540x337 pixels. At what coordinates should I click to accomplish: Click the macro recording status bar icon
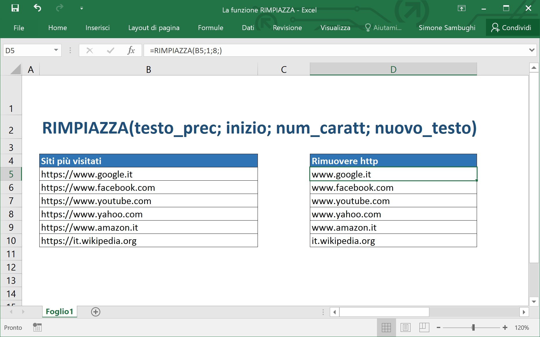(x=37, y=327)
